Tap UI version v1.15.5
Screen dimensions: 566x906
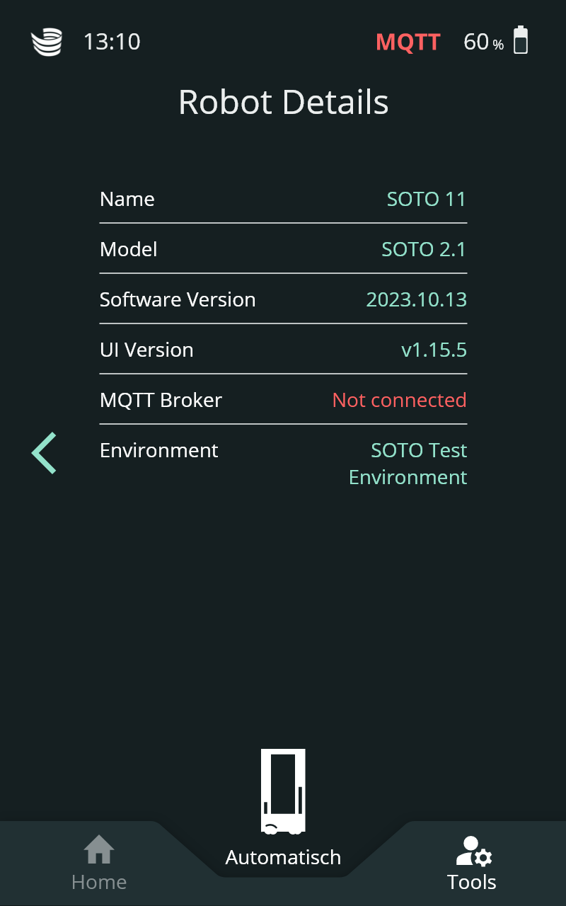434,350
